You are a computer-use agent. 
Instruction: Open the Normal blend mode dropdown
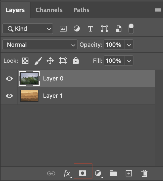click(x=40, y=45)
